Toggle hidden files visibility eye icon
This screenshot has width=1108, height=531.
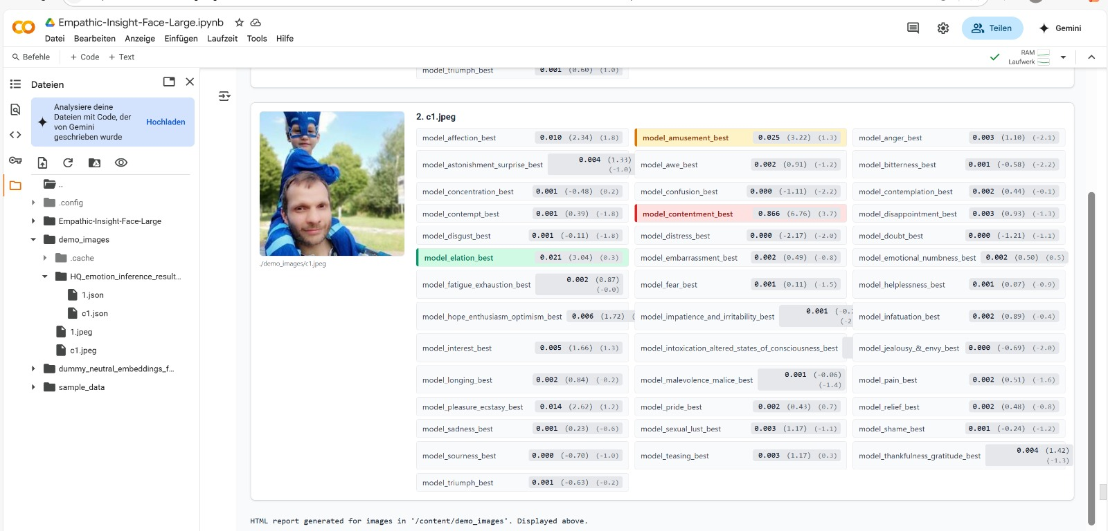tap(121, 163)
